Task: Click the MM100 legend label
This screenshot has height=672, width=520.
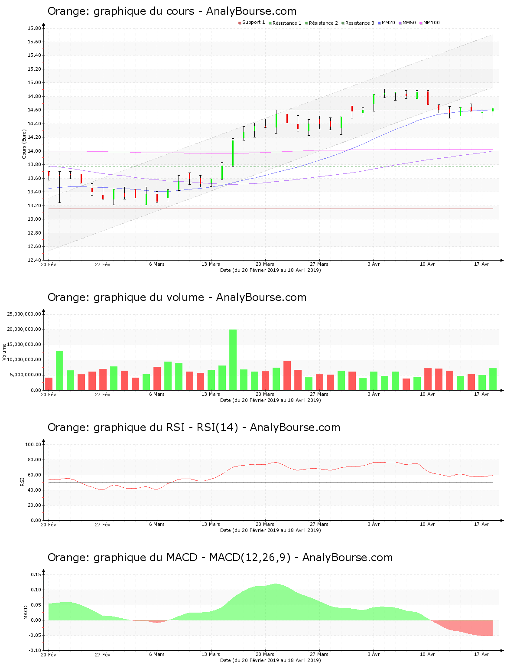Action: coord(432,23)
